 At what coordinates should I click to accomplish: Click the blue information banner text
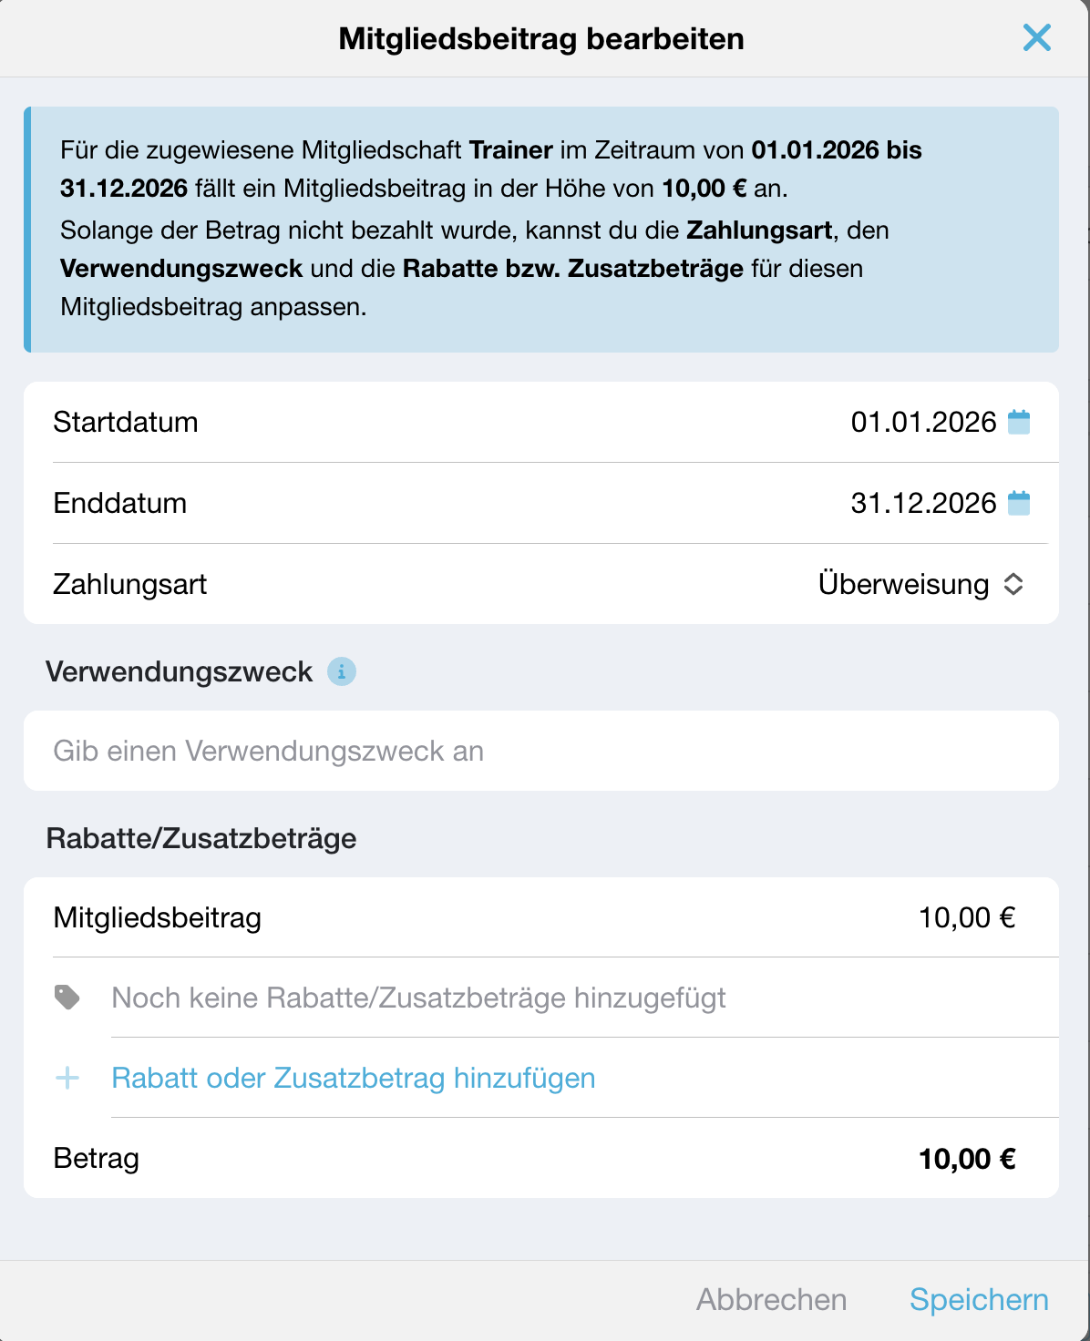tap(541, 230)
